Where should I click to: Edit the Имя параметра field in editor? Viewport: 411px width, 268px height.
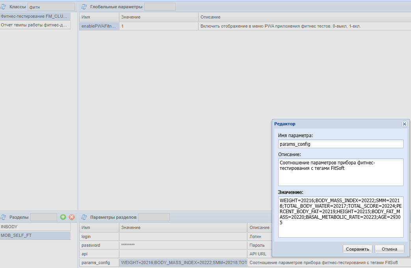(x=340, y=144)
